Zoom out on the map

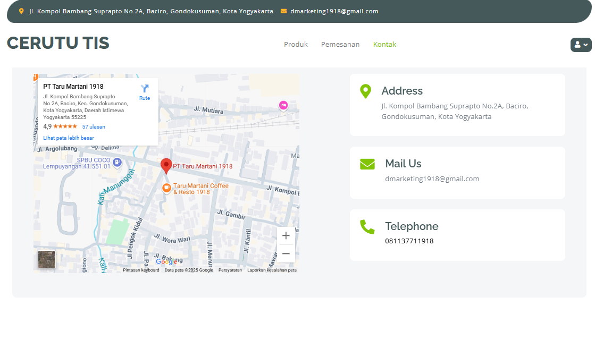click(286, 254)
